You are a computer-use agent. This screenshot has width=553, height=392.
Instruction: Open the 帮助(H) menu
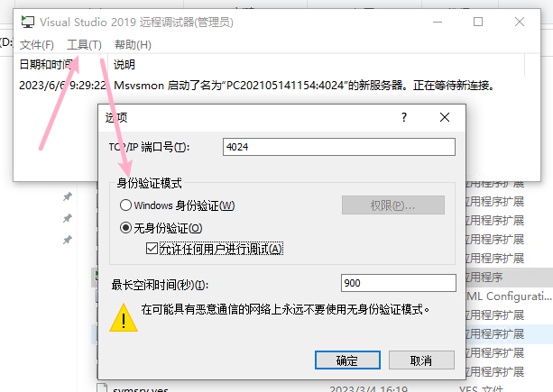click(133, 45)
